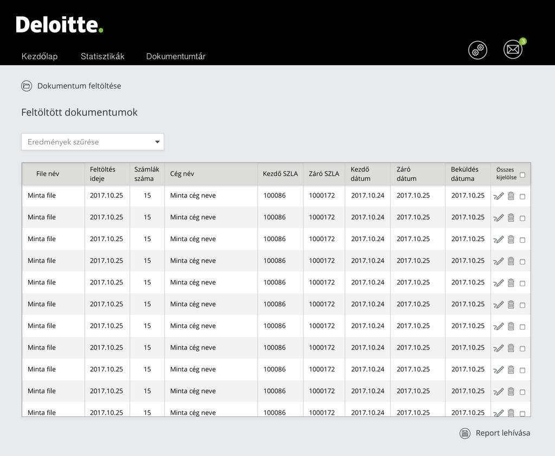Open the Eredmények szűrése filter dropdown
This screenshot has height=456, width=555.
tap(92, 142)
